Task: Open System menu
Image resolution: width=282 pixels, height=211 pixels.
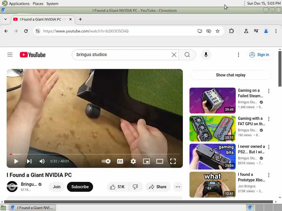Action: coord(52,4)
